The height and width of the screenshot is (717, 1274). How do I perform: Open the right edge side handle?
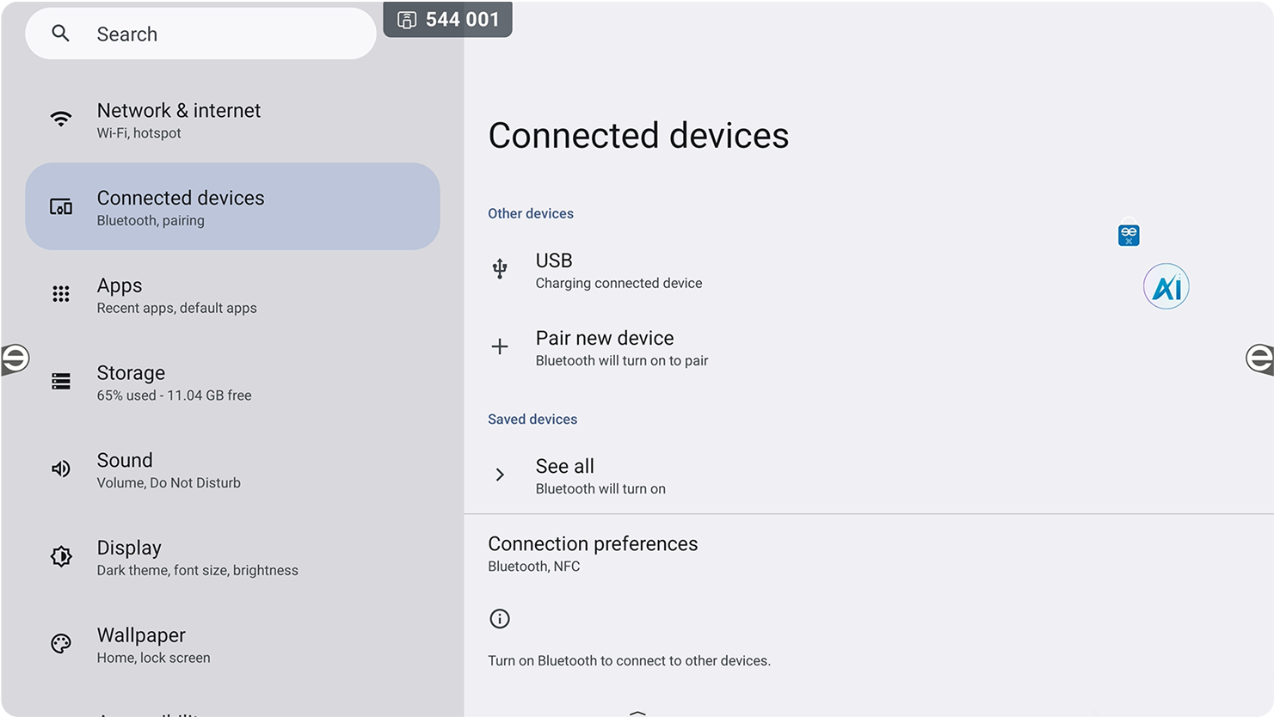point(1259,358)
